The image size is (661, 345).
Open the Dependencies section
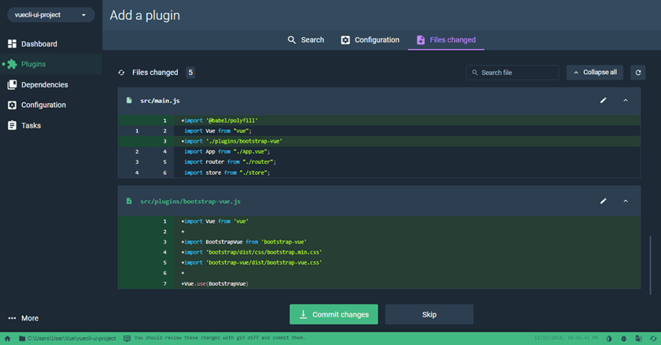pos(43,85)
